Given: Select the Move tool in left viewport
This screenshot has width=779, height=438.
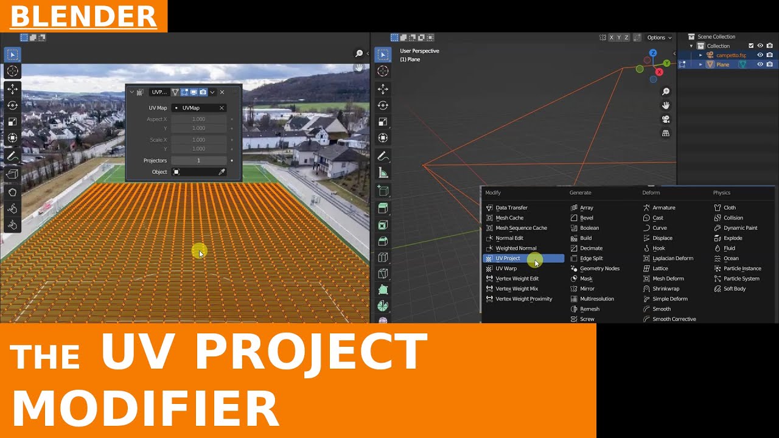Looking at the screenshot, I should tap(12, 89).
